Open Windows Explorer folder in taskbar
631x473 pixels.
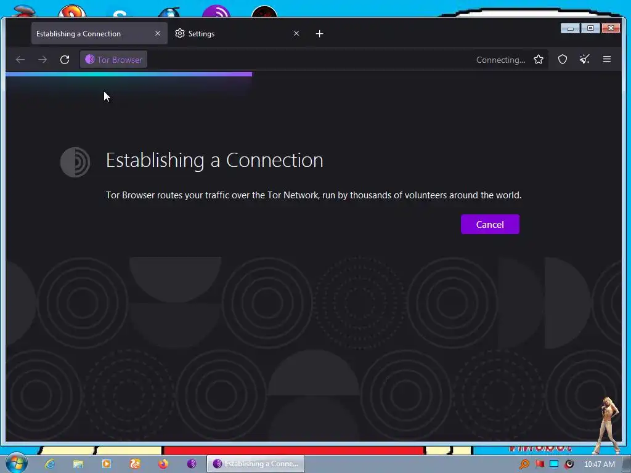click(78, 464)
